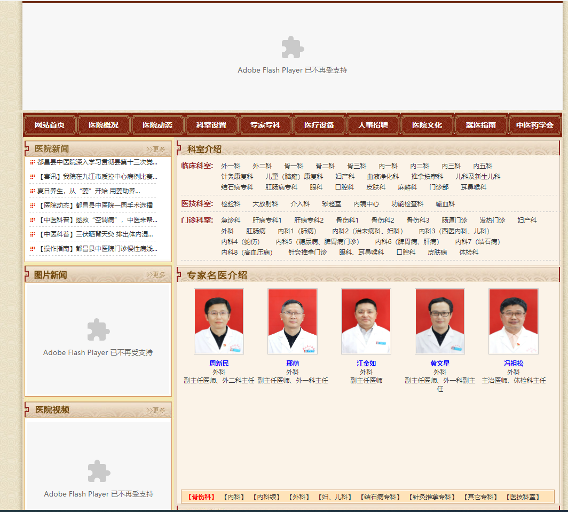Show more 医院新闻 via 更多 link
Screen dimensions: 568x512
[x=156, y=149]
